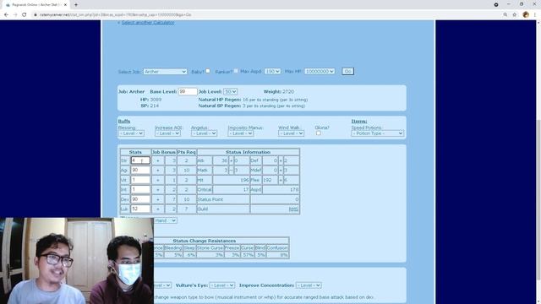Increase Dex with its plus button
This screenshot has width=541, height=304.
158,199
